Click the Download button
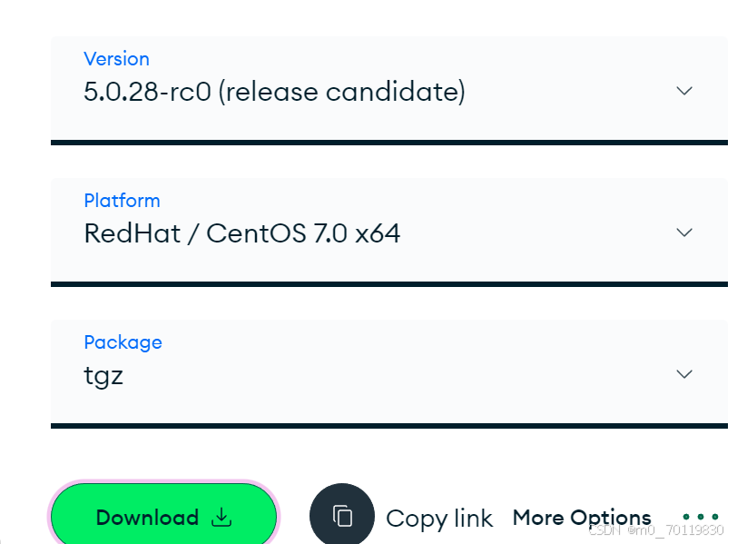The width and height of the screenshot is (747, 544). click(163, 517)
